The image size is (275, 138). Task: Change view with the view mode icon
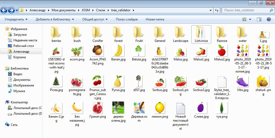(x=244, y=19)
